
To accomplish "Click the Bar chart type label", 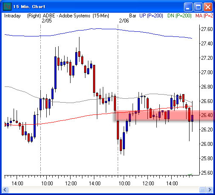I will pyautogui.click(x=133, y=16).
